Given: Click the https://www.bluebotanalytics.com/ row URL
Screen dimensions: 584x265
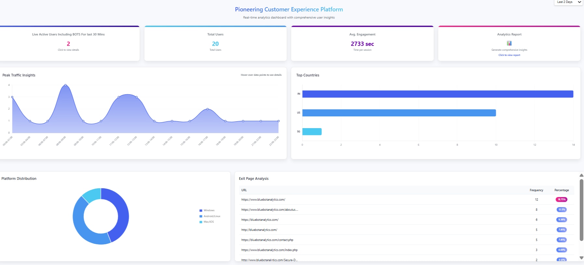Looking at the screenshot, I should (x=263, y=200).
